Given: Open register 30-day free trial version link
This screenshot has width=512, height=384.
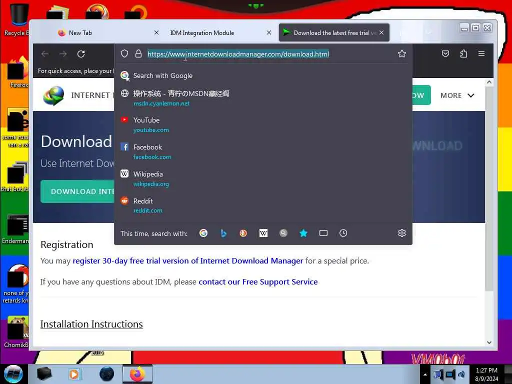Looking at the screenshot, I should point(188,260).
